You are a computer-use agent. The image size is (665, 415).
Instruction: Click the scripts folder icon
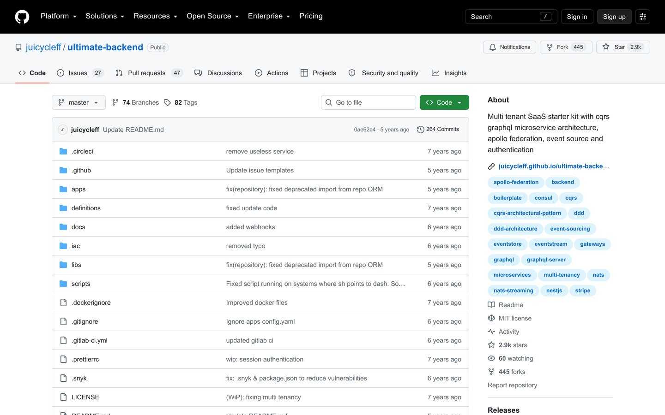click(63, 284)
